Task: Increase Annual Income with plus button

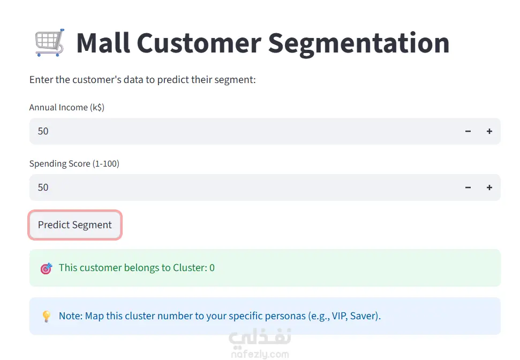Action: tap(489, 131)
